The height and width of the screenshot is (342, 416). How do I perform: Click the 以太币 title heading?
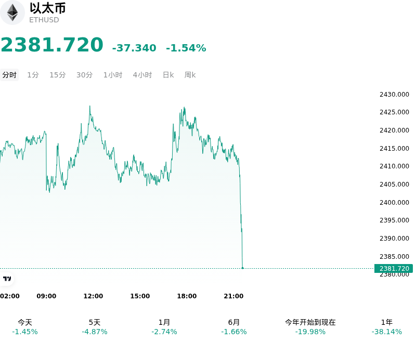tap(47, 8)
